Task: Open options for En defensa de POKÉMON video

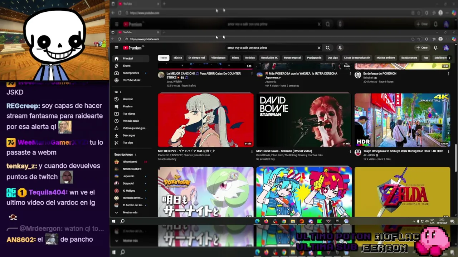Action: tap(449, 74)
